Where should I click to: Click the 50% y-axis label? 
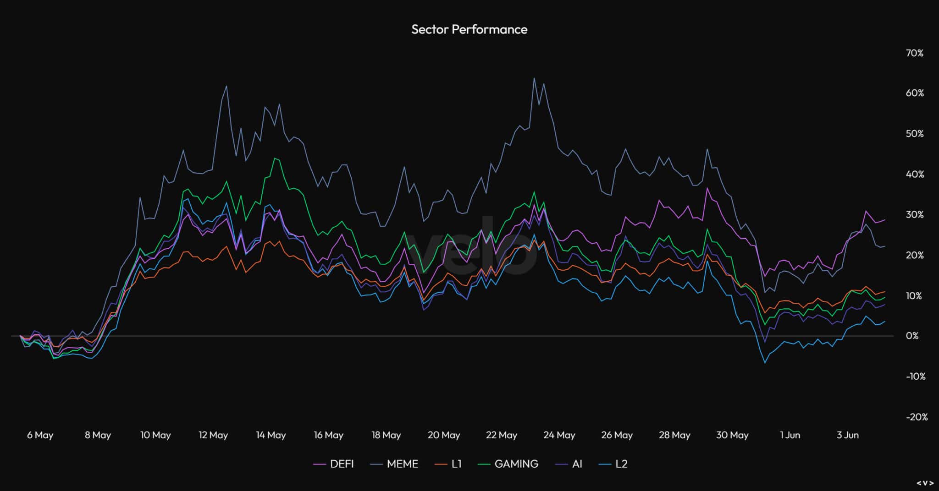point(915,134)
